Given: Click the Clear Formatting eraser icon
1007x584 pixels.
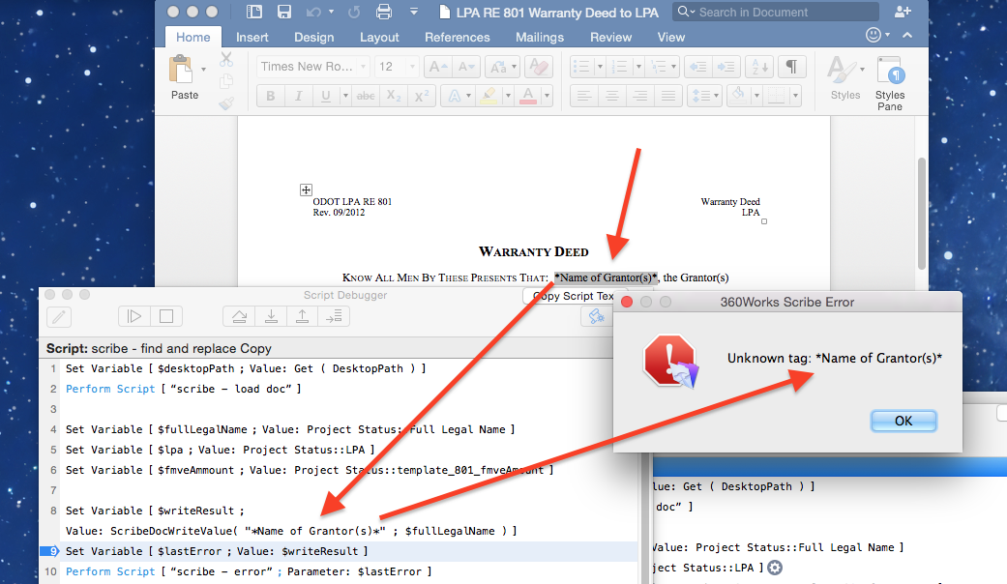Looking at the screenshot, I should (x=539, y=66).
